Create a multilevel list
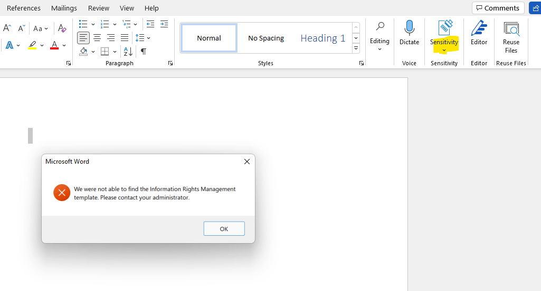The width and height of the screenshot is (541, 291). [x=127, y=24]
